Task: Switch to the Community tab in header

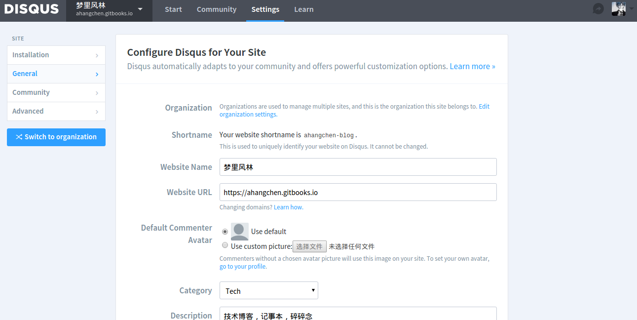Action: (x=217, y=9)
